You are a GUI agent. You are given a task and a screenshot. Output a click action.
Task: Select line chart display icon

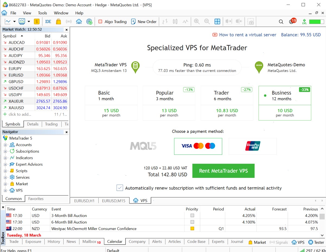click(185, 21)
